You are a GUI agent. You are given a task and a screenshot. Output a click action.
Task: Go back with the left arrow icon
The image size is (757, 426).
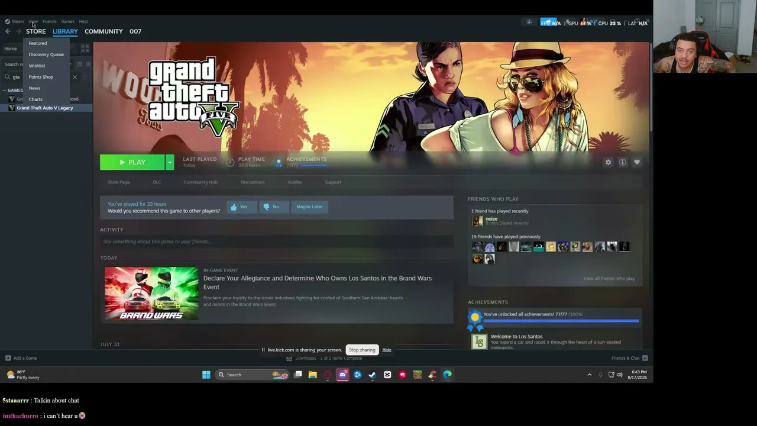coord(8,31)
